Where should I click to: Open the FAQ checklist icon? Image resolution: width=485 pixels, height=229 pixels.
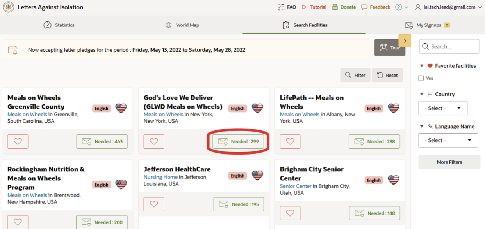point(281,7)
